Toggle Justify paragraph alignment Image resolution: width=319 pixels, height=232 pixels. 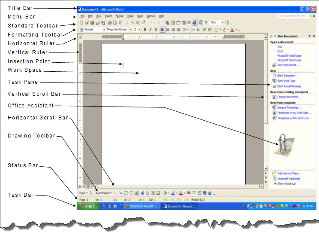click(x=178, y=30)
